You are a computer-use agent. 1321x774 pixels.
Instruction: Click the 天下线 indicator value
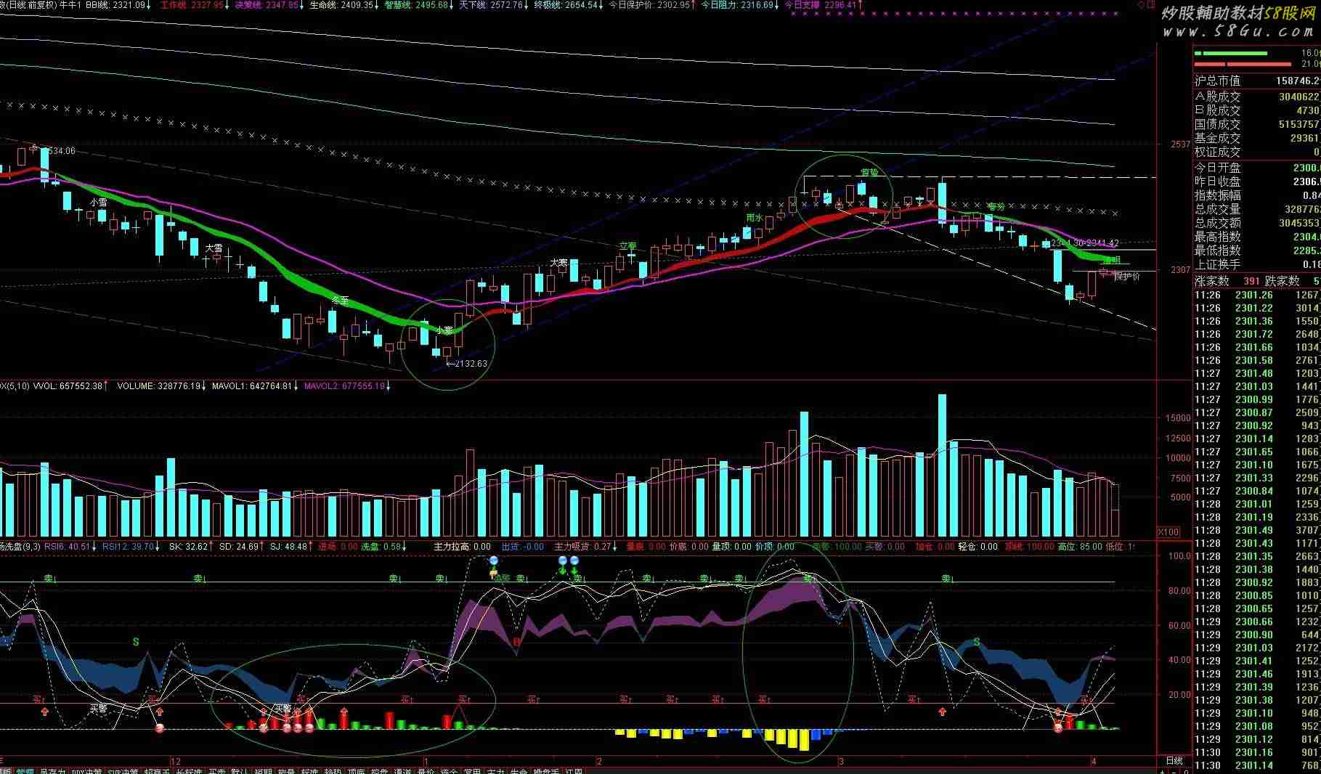(x=492, y=5)
